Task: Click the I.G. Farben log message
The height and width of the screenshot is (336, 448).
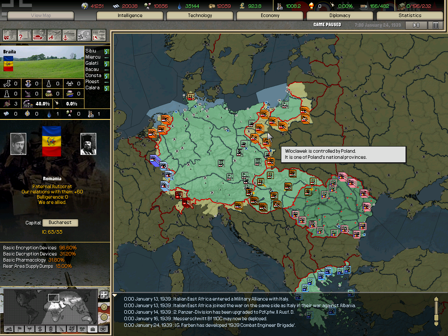Action: coord(210,325)
